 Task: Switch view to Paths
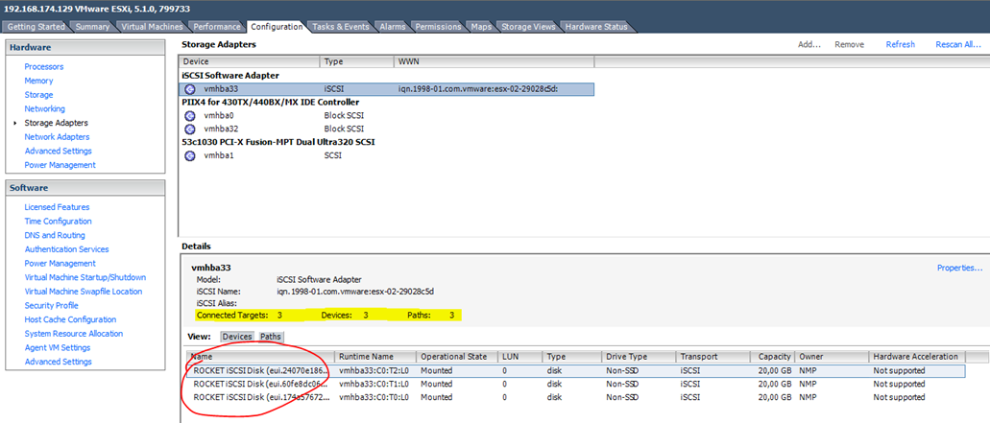point(271,337)
